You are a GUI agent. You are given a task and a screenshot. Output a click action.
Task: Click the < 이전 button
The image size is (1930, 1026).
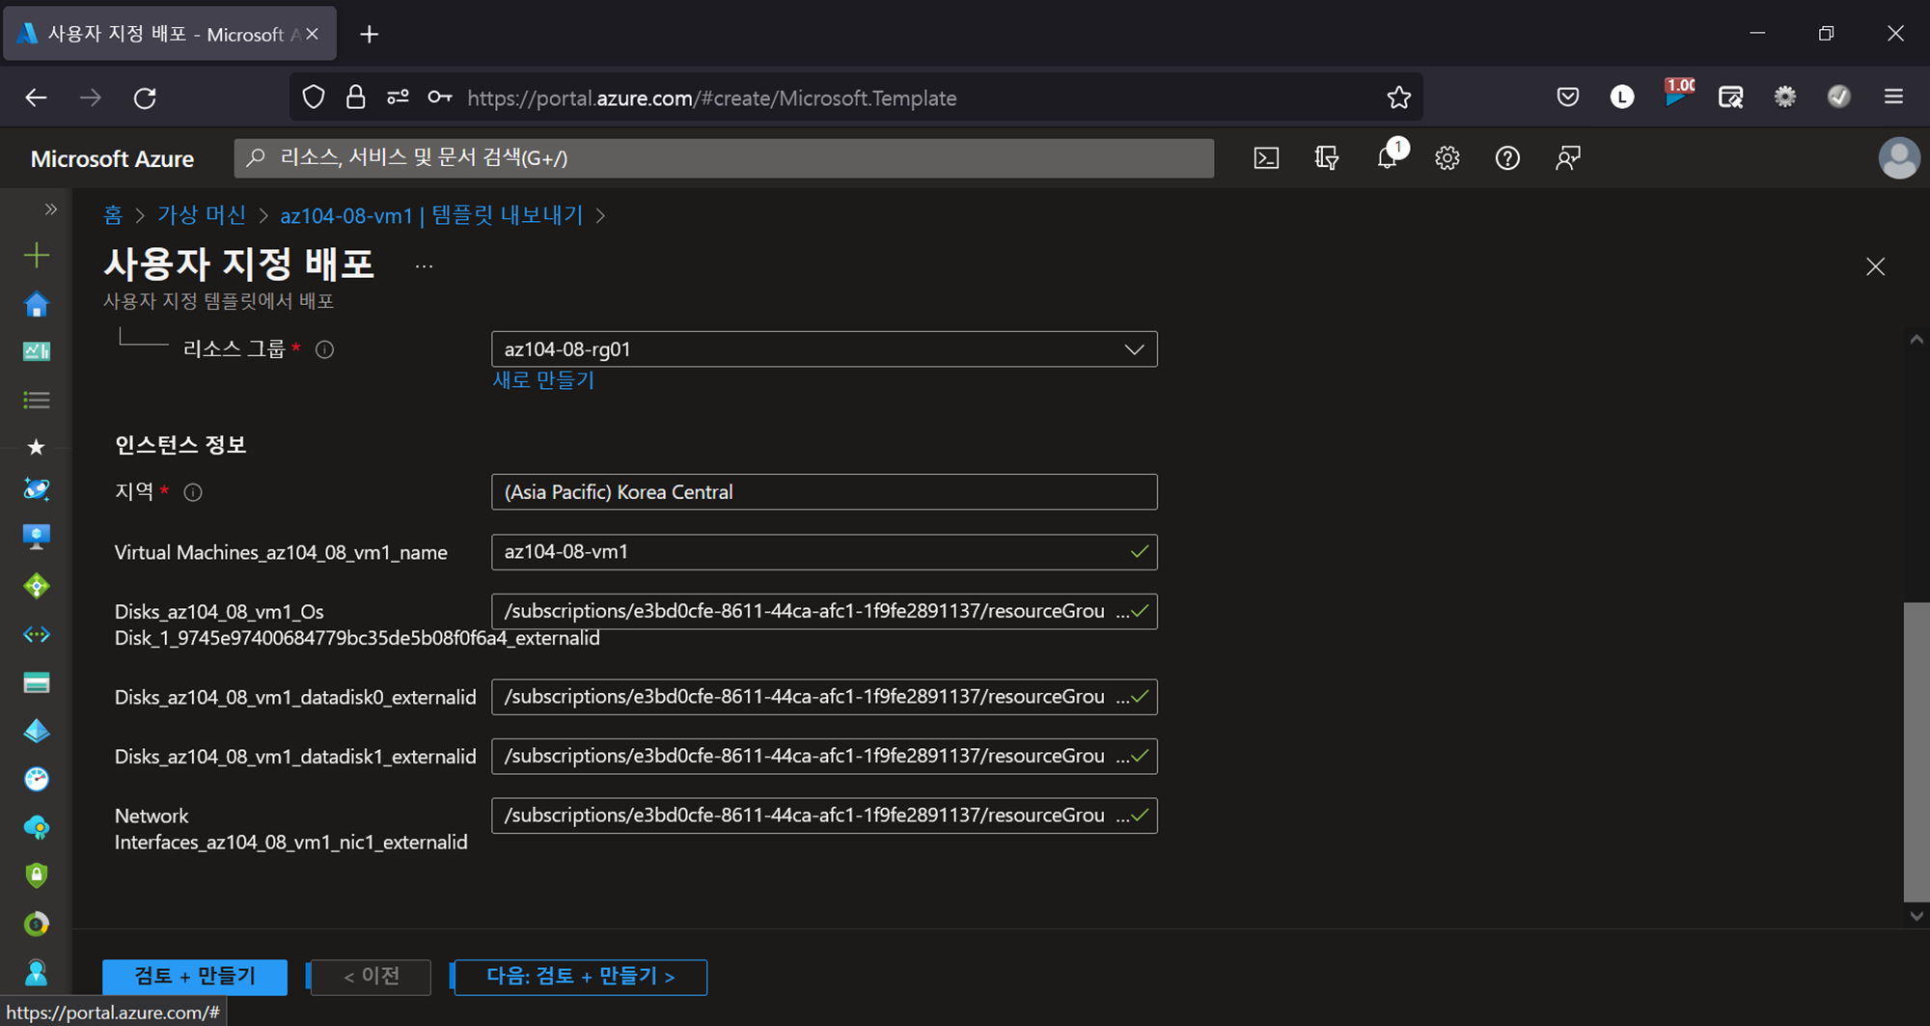click(x=372, y=977)
